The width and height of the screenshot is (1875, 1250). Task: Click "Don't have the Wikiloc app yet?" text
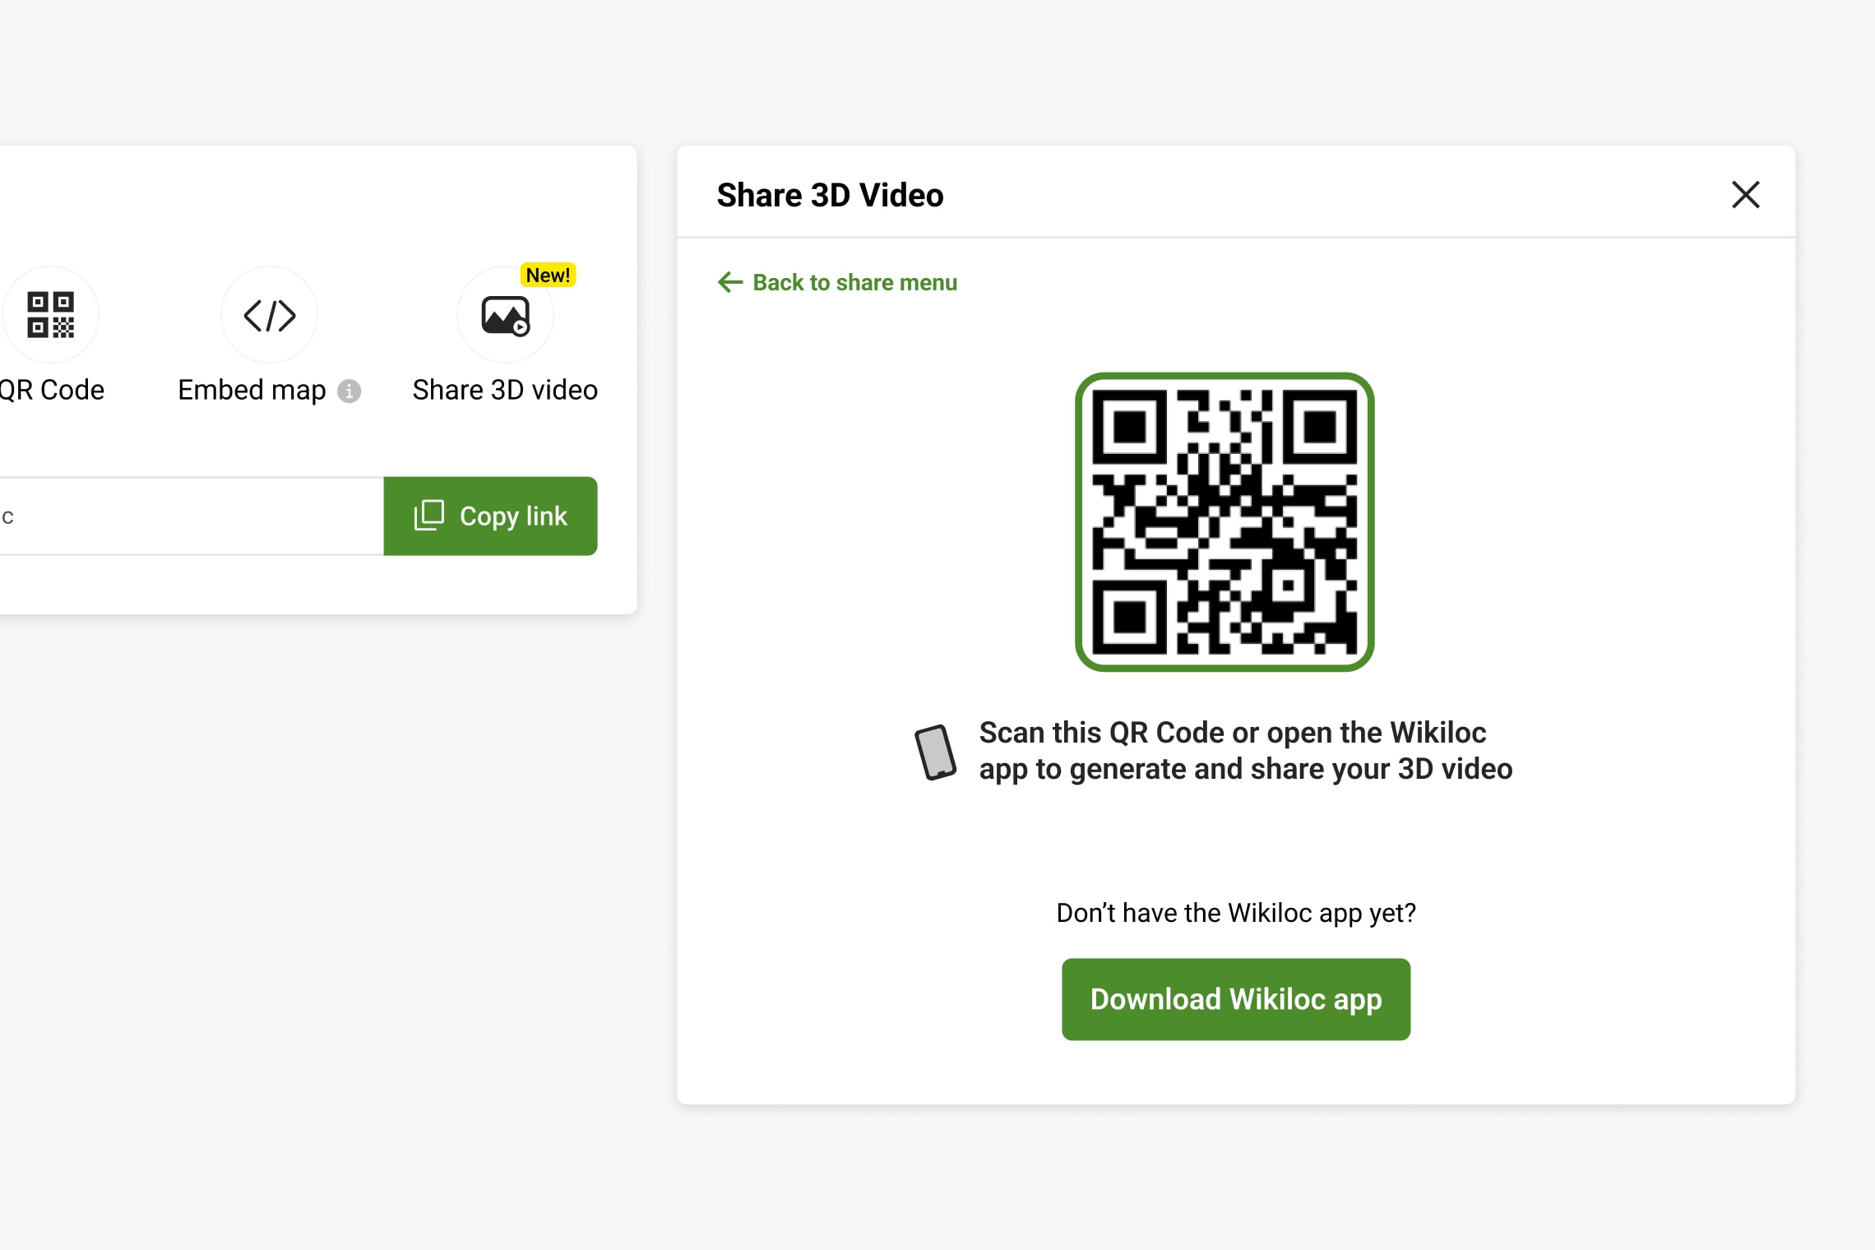(1235, 913)
